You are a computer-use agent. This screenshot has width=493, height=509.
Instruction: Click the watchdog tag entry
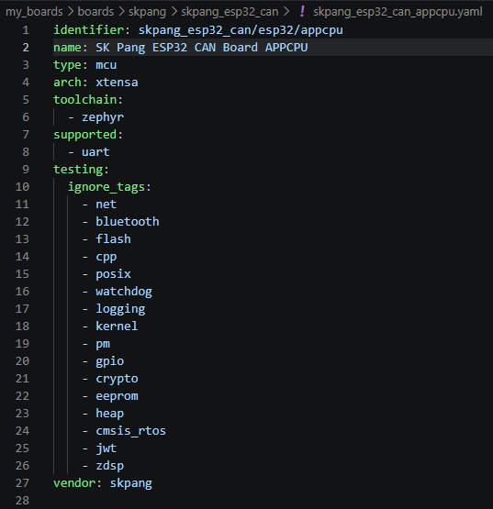124,292
